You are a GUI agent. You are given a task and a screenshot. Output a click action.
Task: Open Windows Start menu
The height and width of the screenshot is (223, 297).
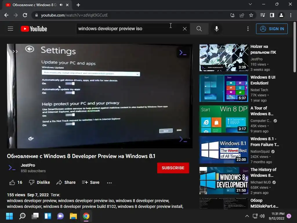tap(9, 216)
